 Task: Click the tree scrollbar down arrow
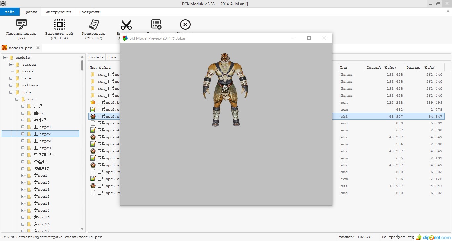click(x=82, y=229)
